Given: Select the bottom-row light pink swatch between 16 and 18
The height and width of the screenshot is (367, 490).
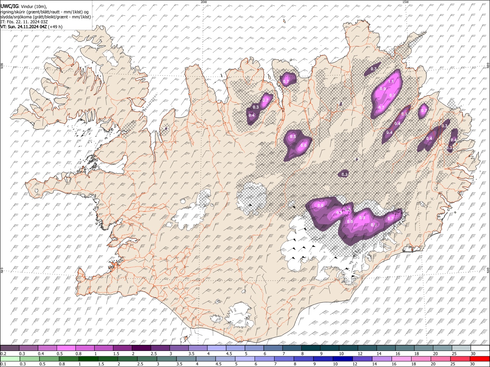Looking at the screenshot, I should point(402,359).
